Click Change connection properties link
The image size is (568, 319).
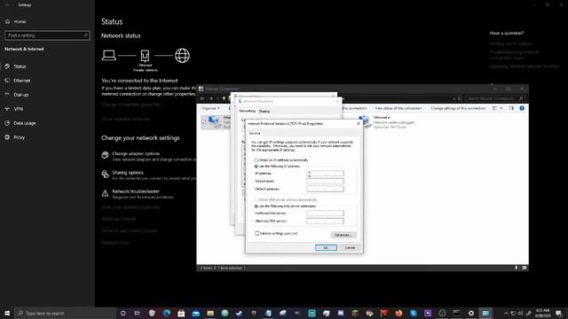click(x=131, y=105)
